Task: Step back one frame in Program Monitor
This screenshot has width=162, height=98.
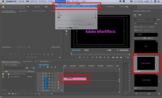Action: [x=96, y=57]
